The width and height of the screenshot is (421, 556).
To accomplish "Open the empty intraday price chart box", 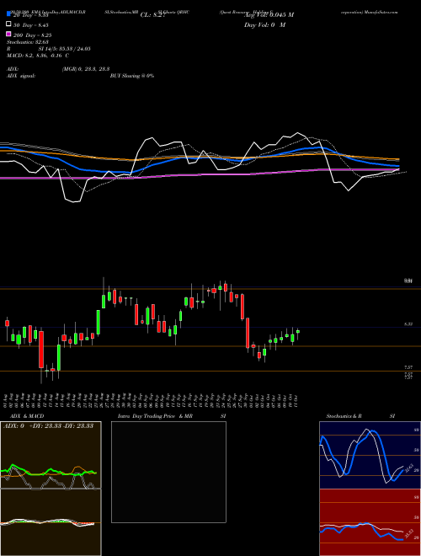I will point(168,472).
